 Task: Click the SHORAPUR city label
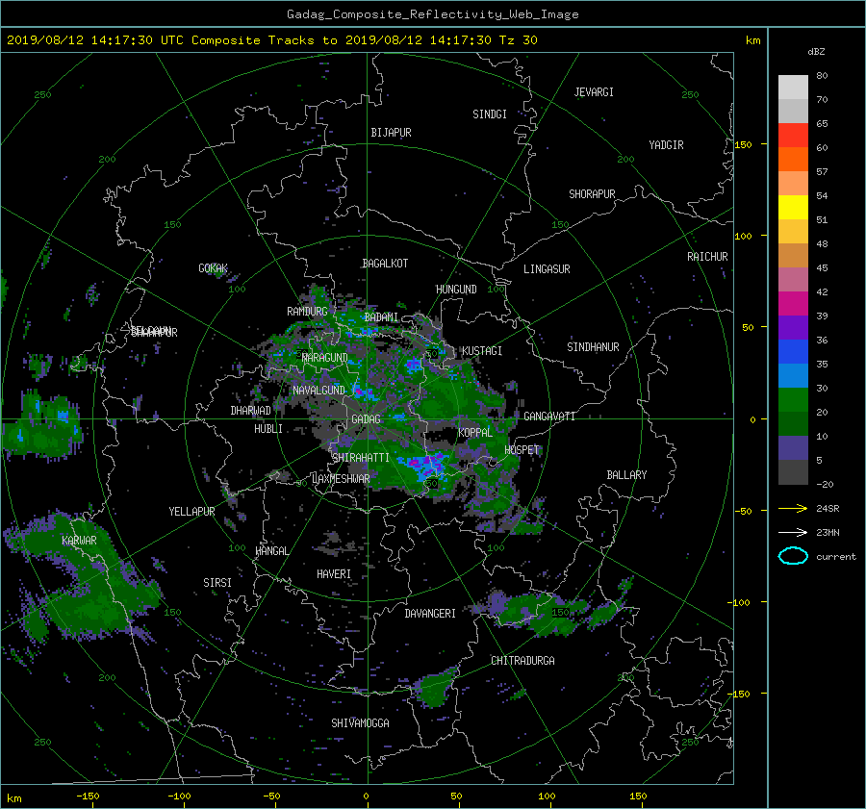[x=592, y=194]
